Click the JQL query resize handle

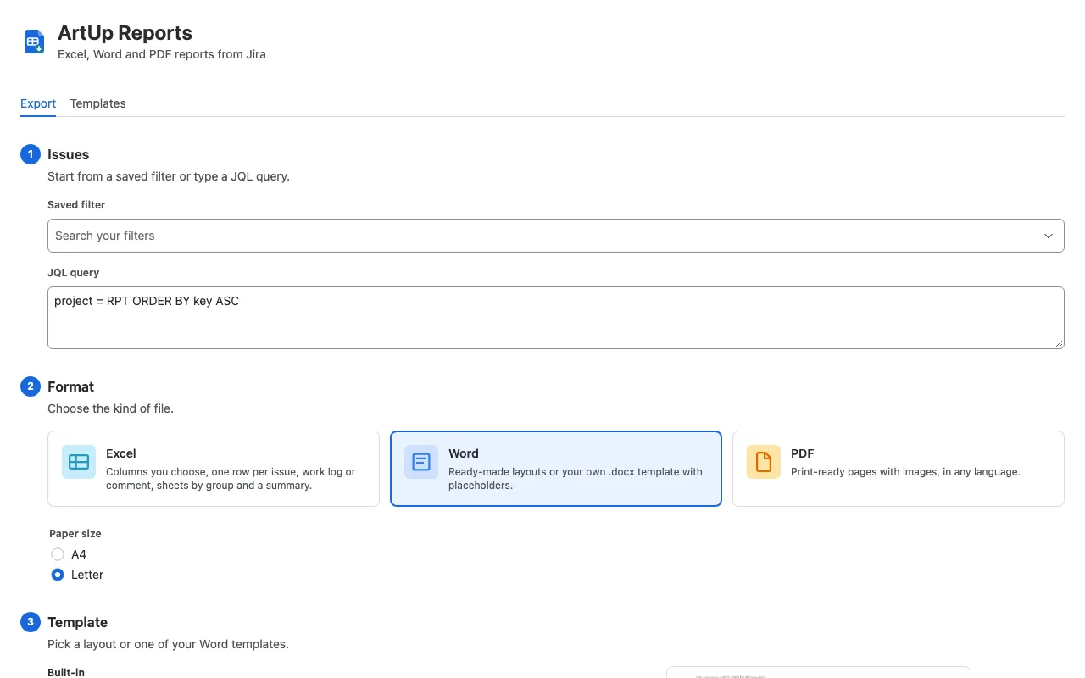click(1059, 343)
